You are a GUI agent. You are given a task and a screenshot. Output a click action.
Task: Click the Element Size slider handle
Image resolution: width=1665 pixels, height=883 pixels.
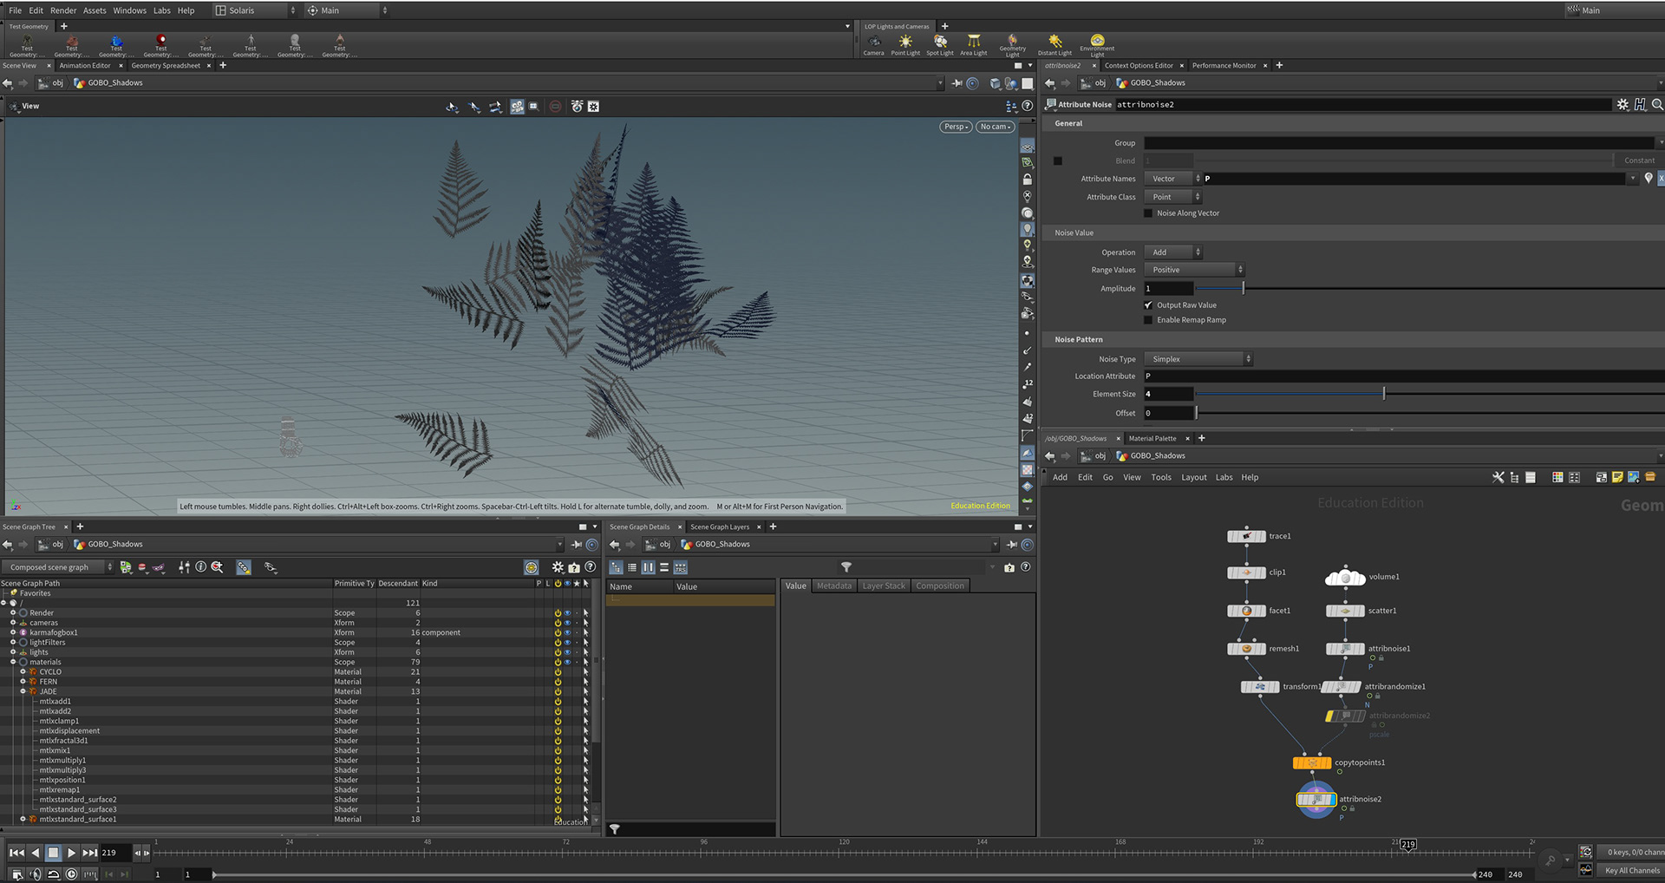point(1383,394)
